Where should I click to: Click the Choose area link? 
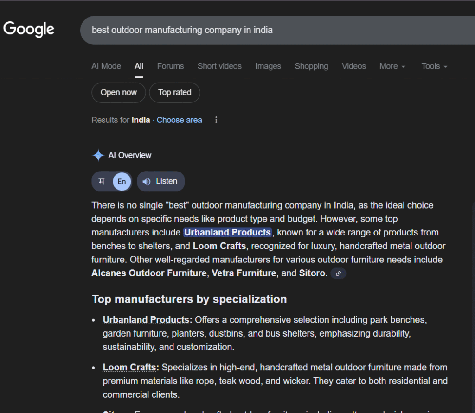[x=179, y=120]
